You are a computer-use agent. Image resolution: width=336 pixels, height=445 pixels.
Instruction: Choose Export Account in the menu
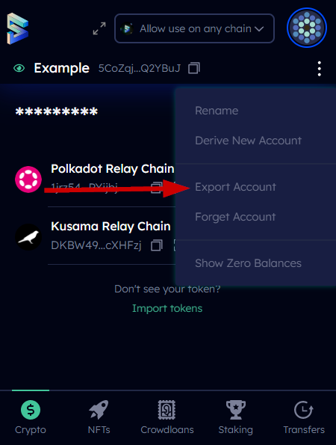tap(235, 187)
